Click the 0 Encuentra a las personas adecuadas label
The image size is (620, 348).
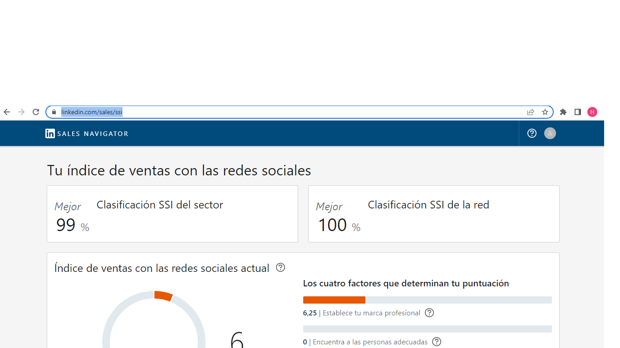pyautogui.click(x=365, y=342)
